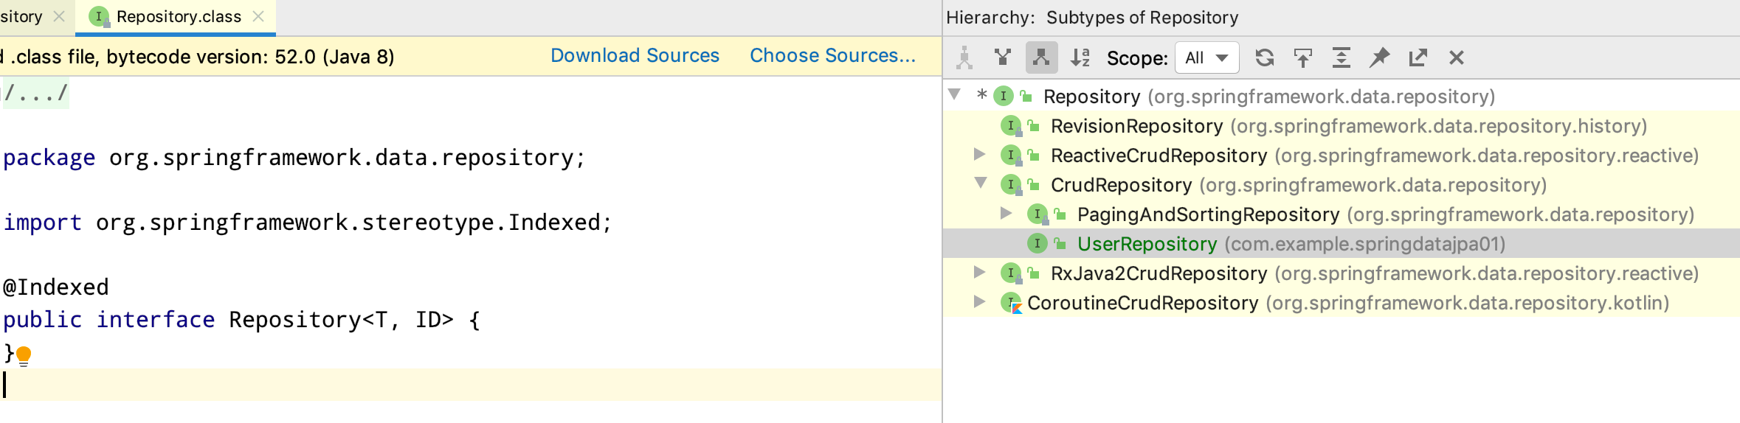Click '(com.example.springdatajpa01)' package label

pos(1365,244)
